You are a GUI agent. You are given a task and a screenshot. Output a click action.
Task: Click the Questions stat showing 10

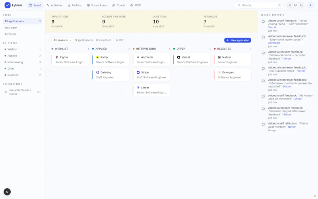pos(160,21)
